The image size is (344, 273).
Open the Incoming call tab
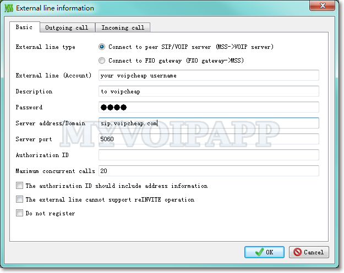(x=123, y=27)
